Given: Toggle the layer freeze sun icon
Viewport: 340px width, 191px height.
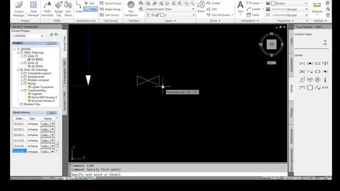Looking at the screenshot, I should (x=153, y=15).
